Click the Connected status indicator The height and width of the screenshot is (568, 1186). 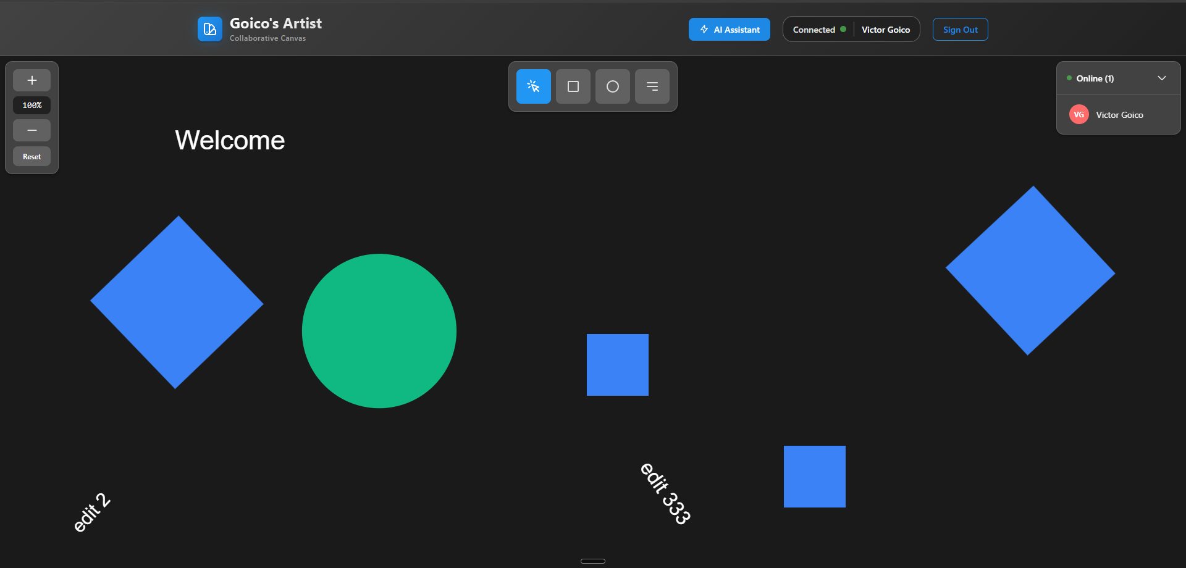click(x=818, y=30)
